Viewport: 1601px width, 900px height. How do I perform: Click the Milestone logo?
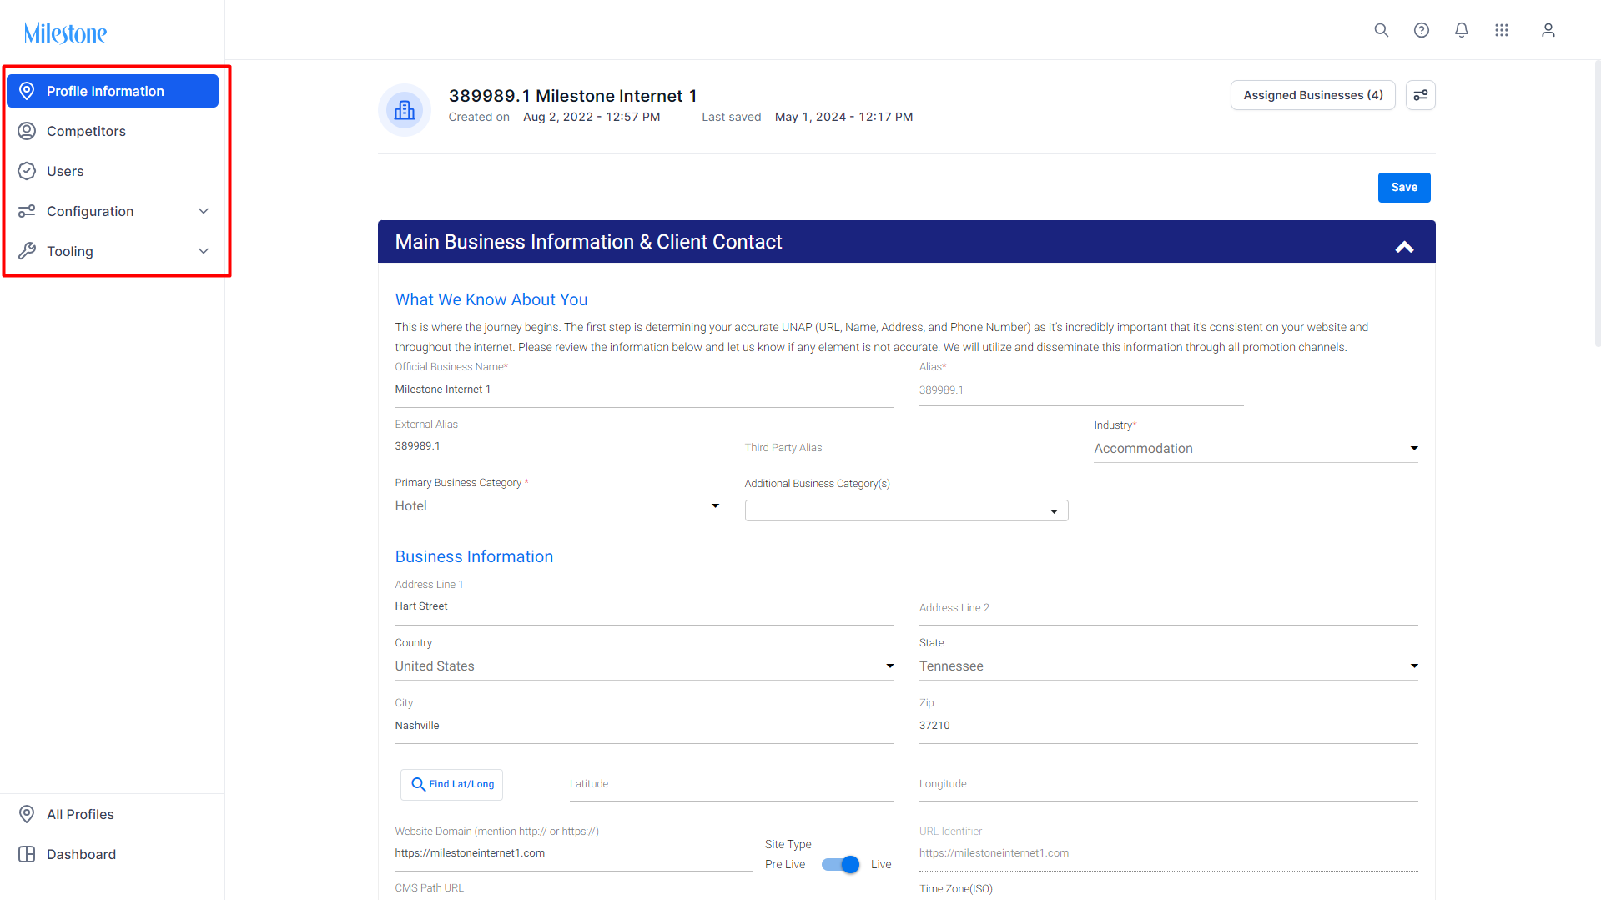click(x=65, y=33)
